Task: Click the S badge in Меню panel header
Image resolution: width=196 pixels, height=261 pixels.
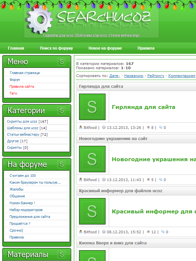Action: pyautogui.click(x=61, y=62)
